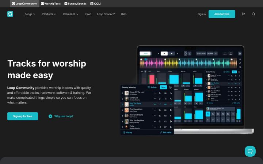Switch to the CCLI top tab
263x164 pixels.
point(96,4)
